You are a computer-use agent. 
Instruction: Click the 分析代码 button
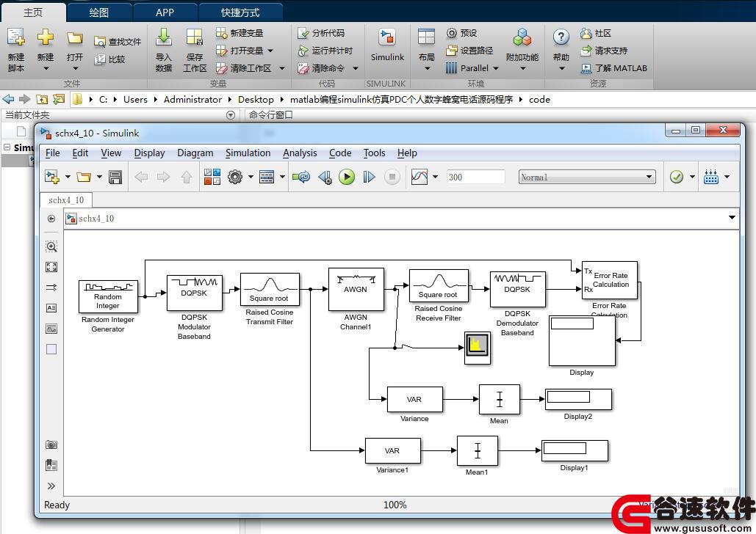(321, 33)
